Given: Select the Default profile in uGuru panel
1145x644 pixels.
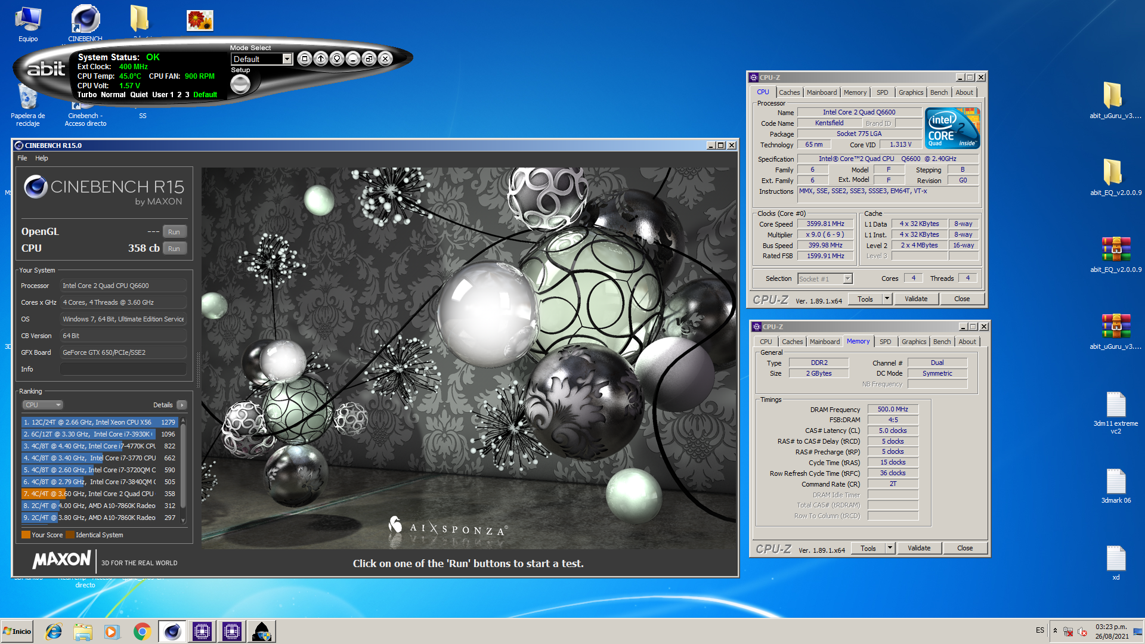Looking at the screenshot, I should [205, 95].
